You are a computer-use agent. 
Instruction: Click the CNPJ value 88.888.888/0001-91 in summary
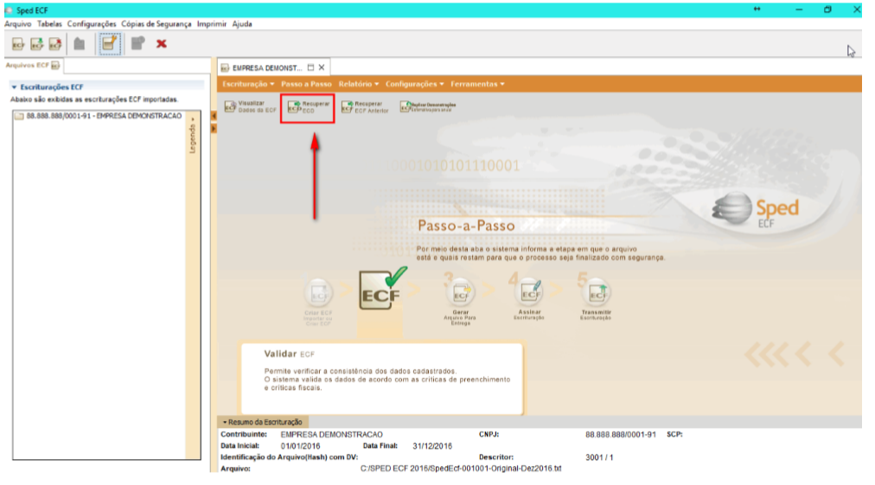click(621, 435)
